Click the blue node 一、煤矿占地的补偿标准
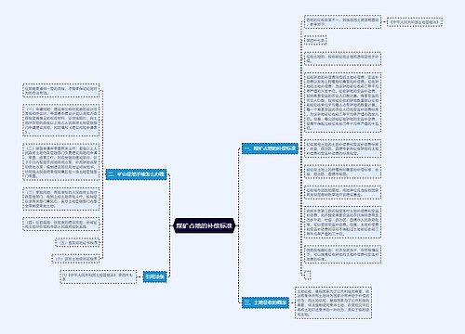Image resolution: width=465 pixels, height=334 pixels. [x=270, y=148]
